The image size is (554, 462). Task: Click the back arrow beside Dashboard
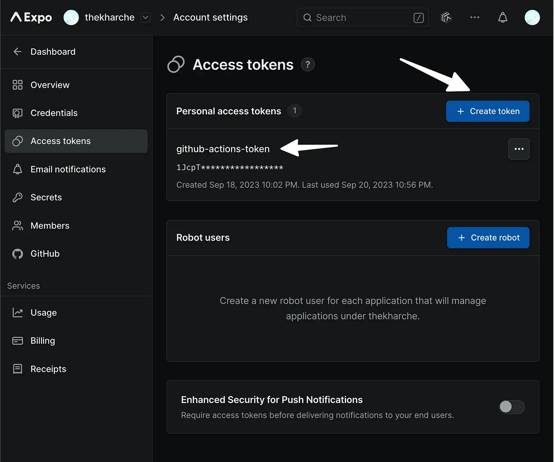(x=17, y=52)
